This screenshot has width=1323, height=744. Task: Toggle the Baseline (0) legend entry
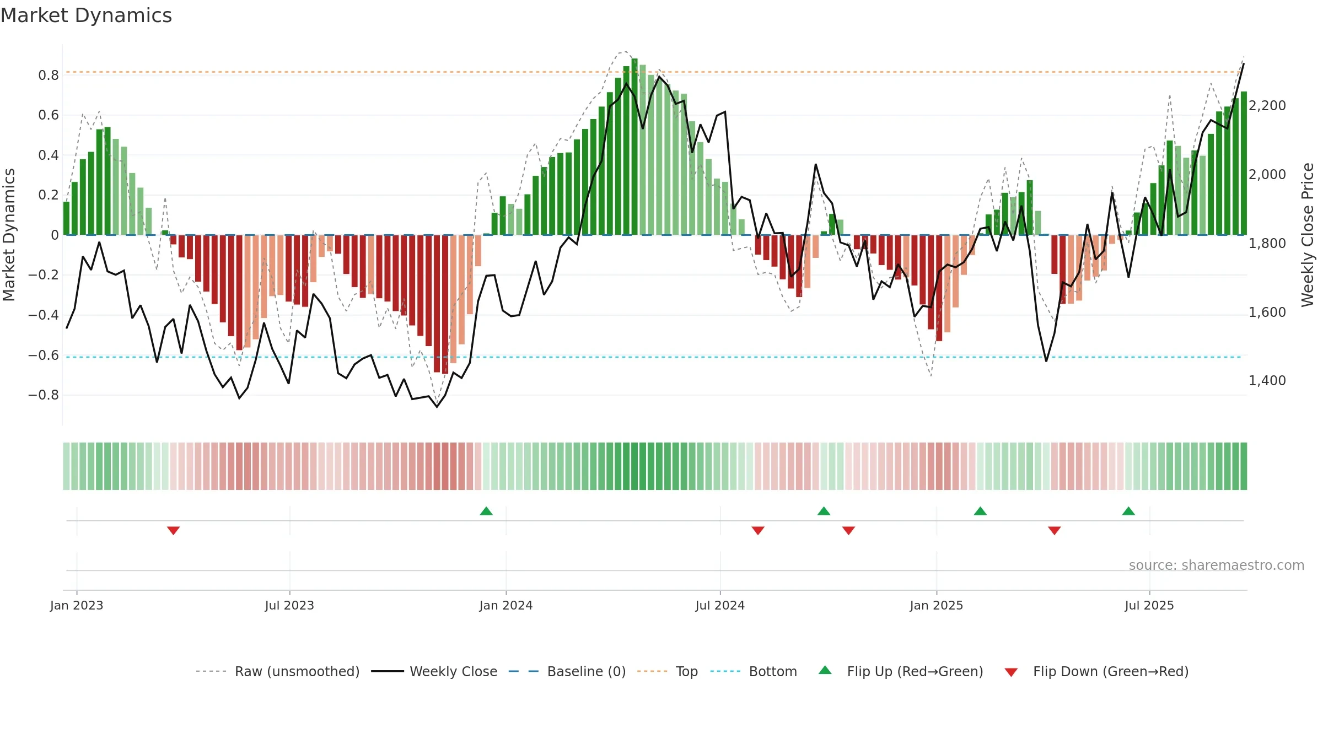point(567,671)
